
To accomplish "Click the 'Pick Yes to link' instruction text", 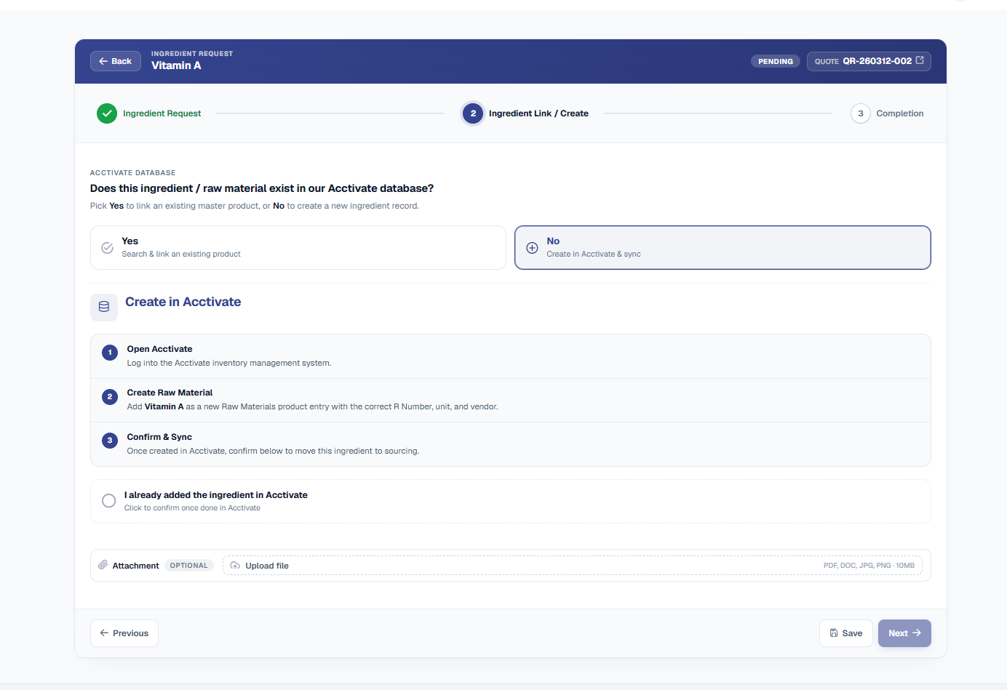I will pyautogui.click(x=255, y=206).
